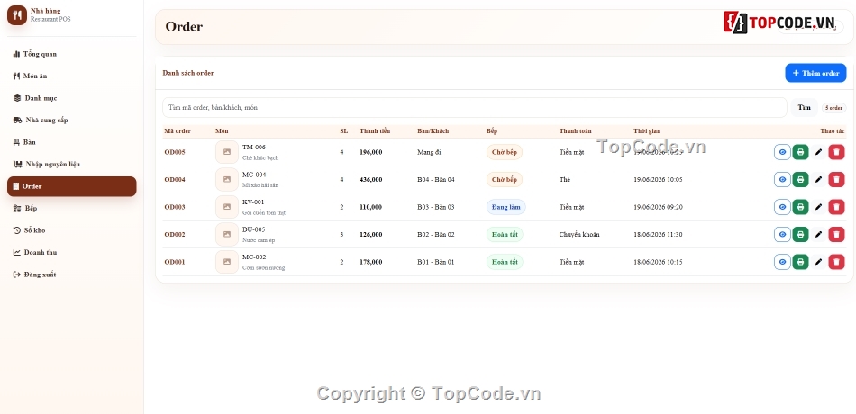Click the Chờ bếp badge for OD004

pos(504,179)
